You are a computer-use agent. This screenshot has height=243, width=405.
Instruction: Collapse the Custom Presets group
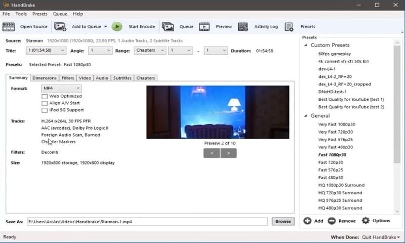[x=306, y=45]
